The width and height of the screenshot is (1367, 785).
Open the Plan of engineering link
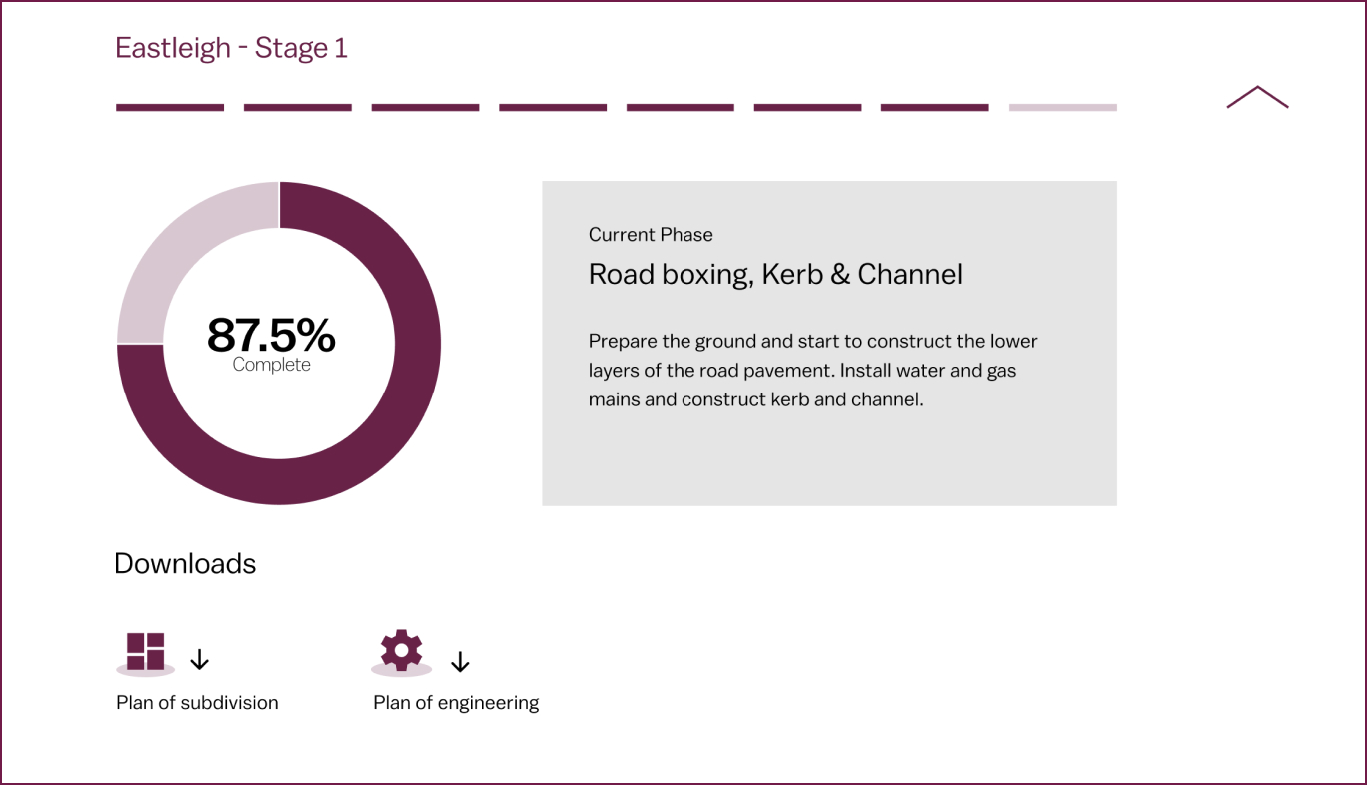[456, 703]
